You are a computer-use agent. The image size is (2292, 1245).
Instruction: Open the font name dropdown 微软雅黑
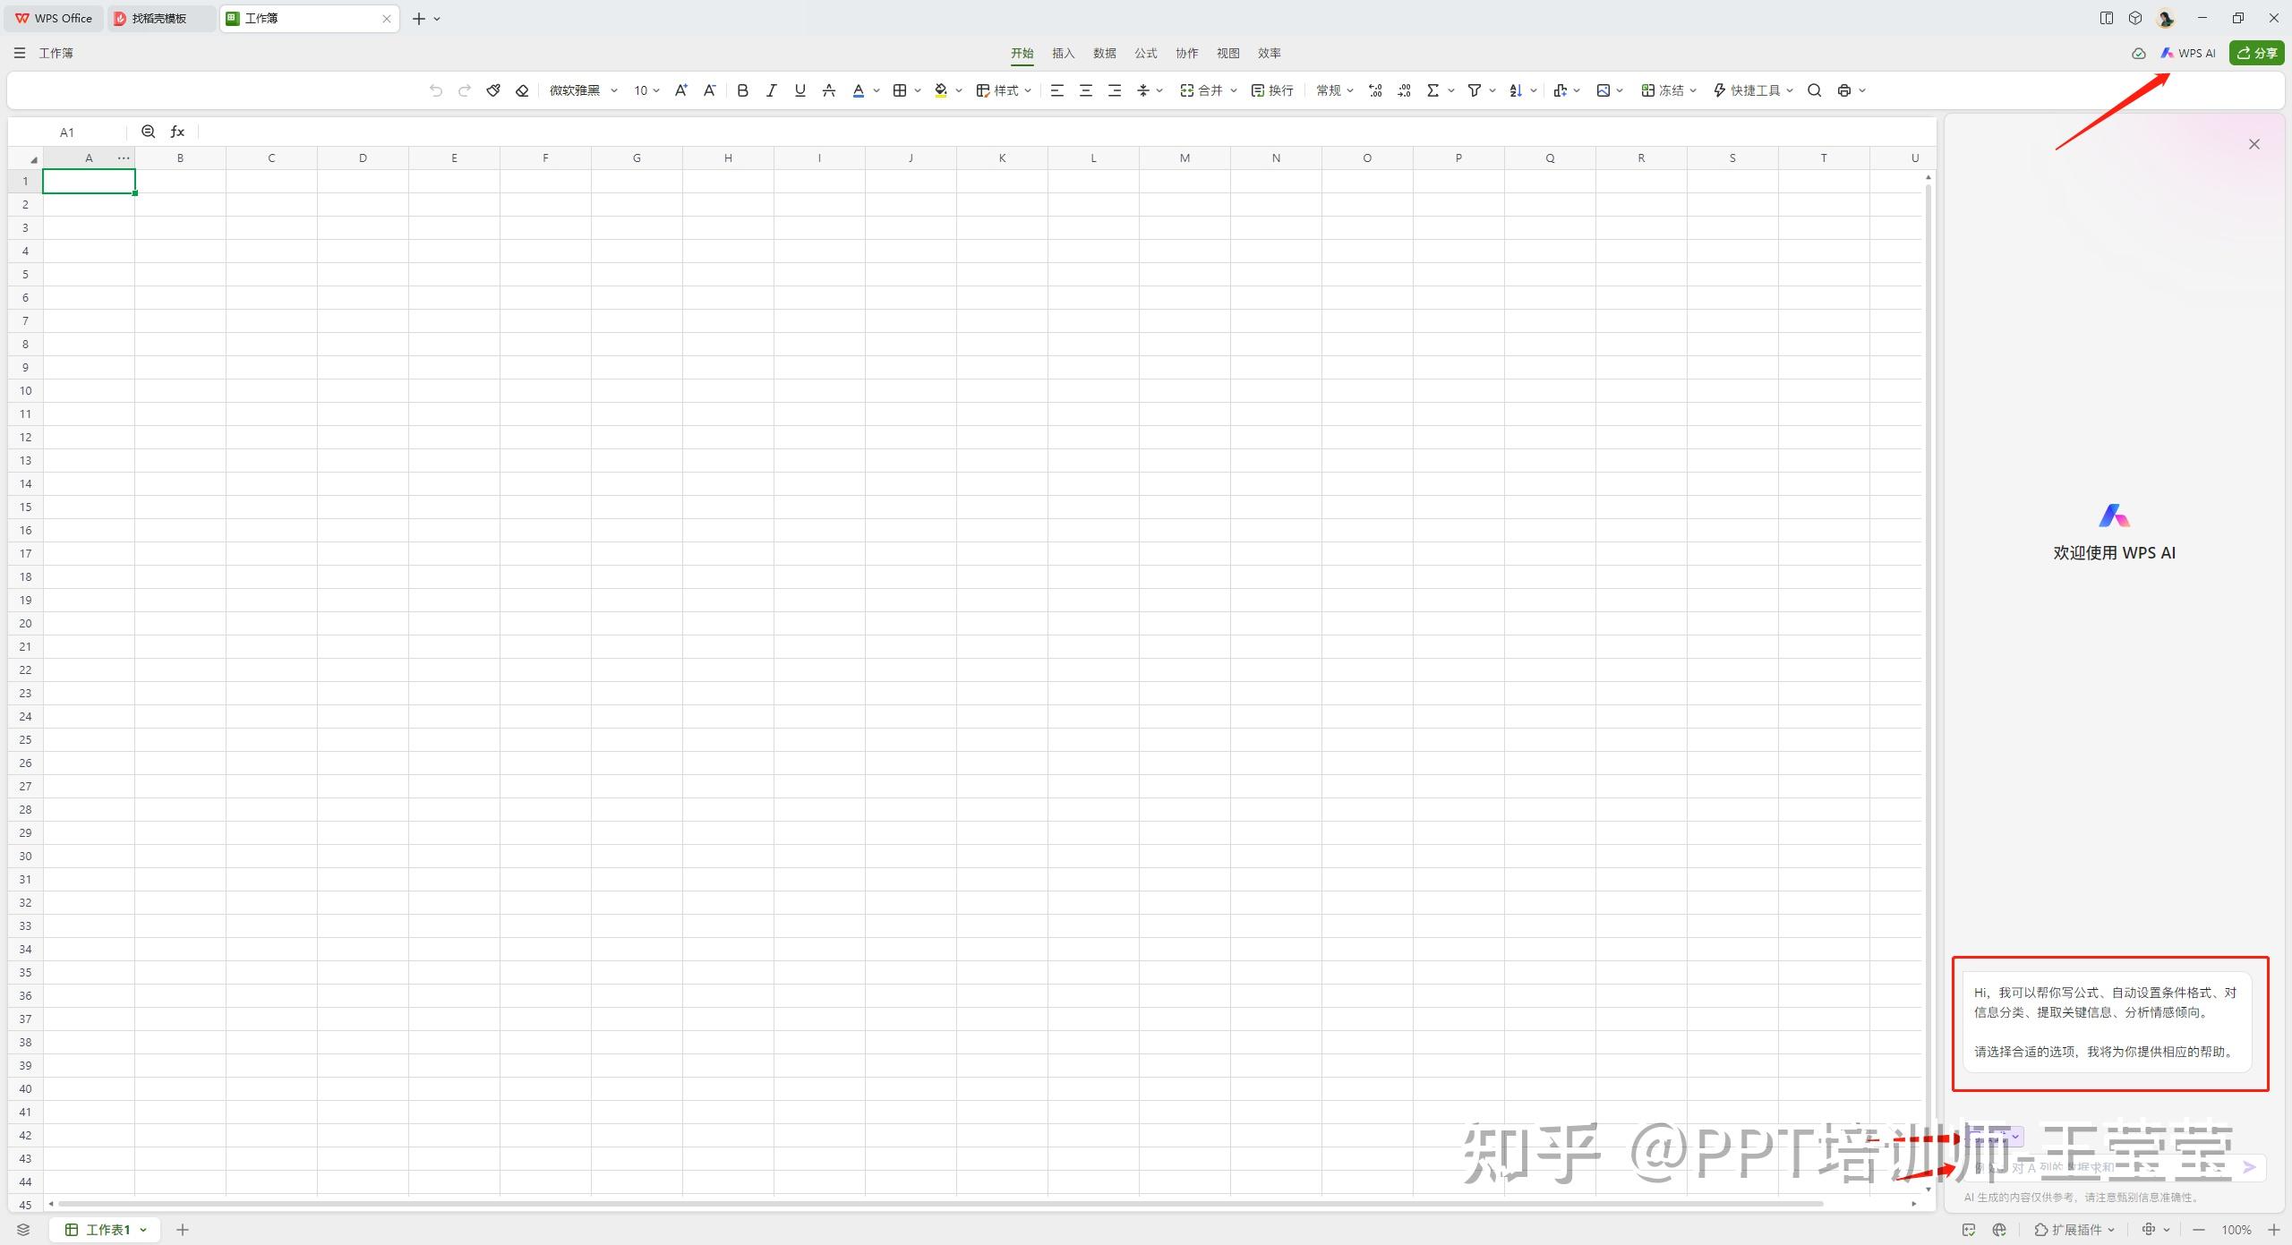(x=584, y=90)
